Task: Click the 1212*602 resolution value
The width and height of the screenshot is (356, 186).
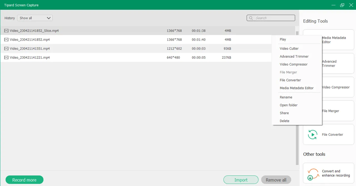Action: tap(174, 49)
